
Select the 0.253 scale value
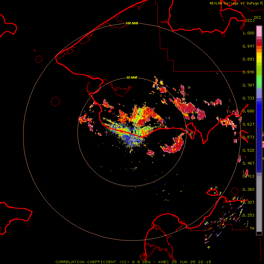click(x=248, y=215)
